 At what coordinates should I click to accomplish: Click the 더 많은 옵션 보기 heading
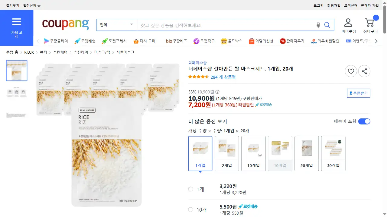(208, 121)
